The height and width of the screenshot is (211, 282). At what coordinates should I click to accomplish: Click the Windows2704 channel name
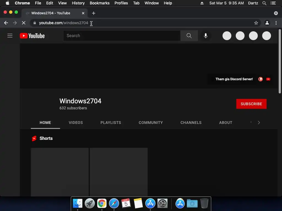coord(80,101)
